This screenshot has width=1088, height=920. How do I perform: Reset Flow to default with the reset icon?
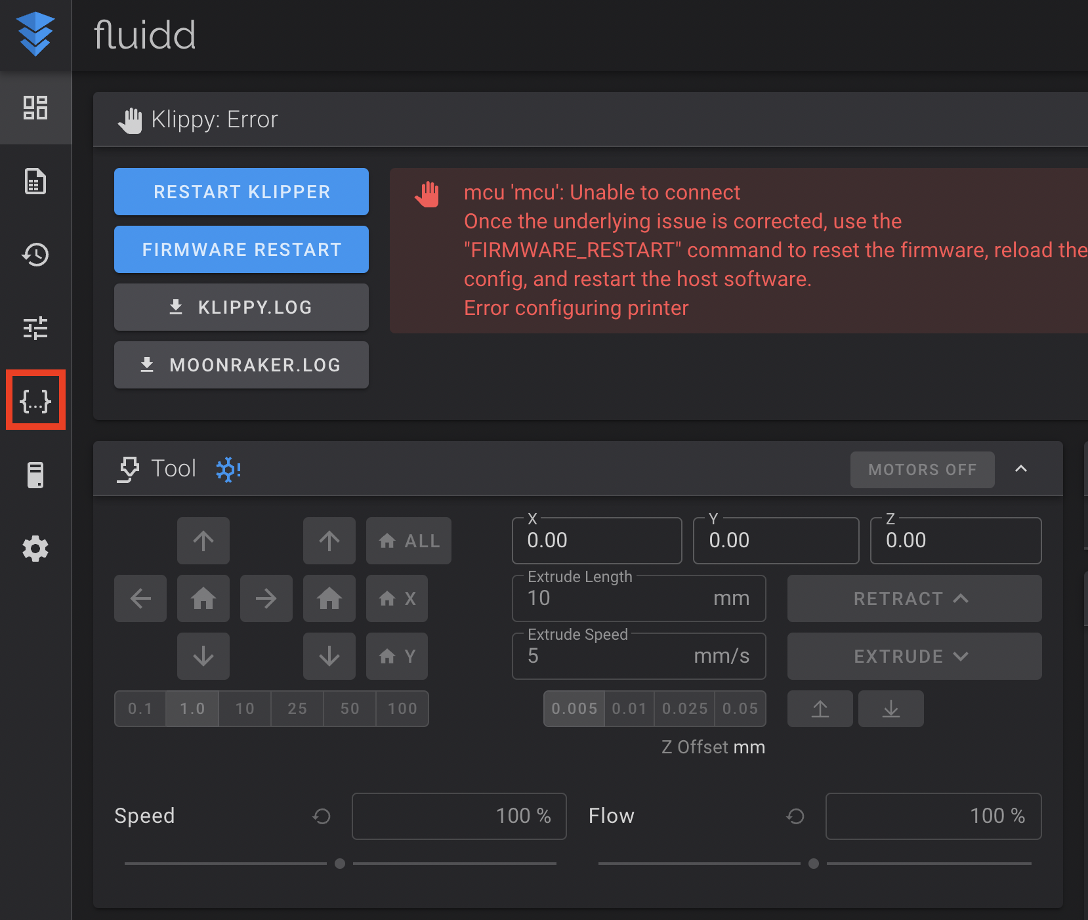click(x=795, y=816)
